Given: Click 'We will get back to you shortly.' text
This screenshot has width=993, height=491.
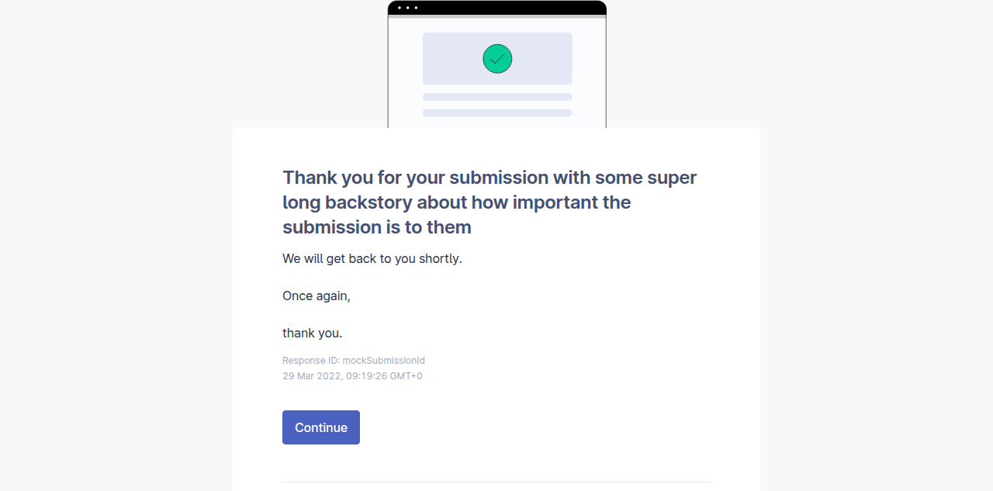Looking at the screenshot, I should coord(372,258).
